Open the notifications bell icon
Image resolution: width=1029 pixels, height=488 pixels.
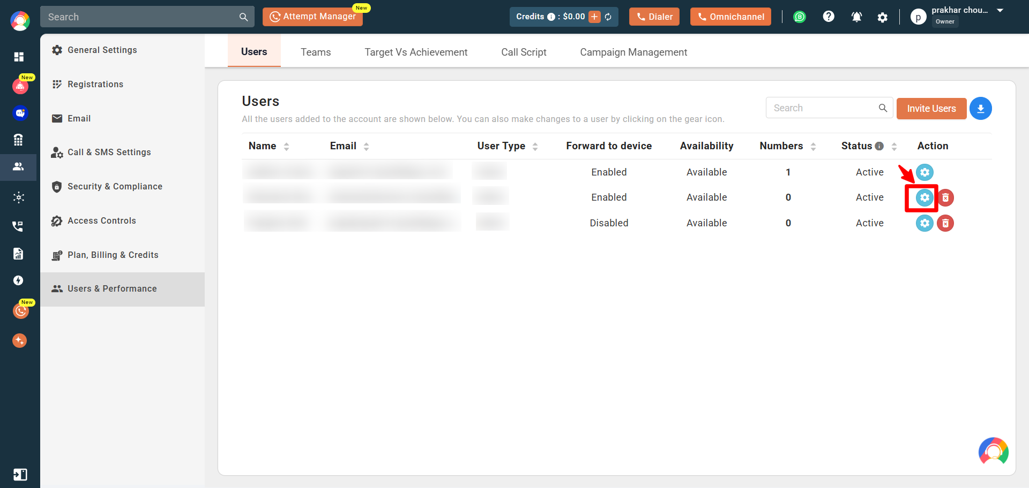856,17
